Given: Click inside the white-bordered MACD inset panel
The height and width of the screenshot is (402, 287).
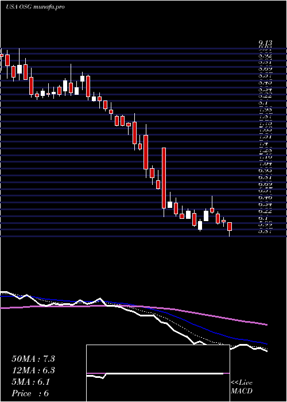Looking at the screenshot, I should point(158,373).
